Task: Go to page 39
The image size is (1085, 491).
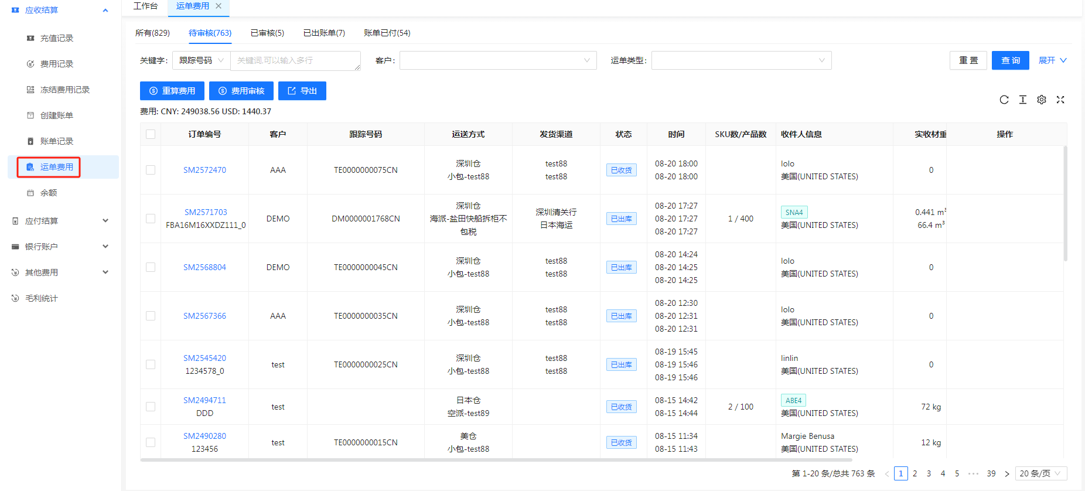Action: [991, 473]
